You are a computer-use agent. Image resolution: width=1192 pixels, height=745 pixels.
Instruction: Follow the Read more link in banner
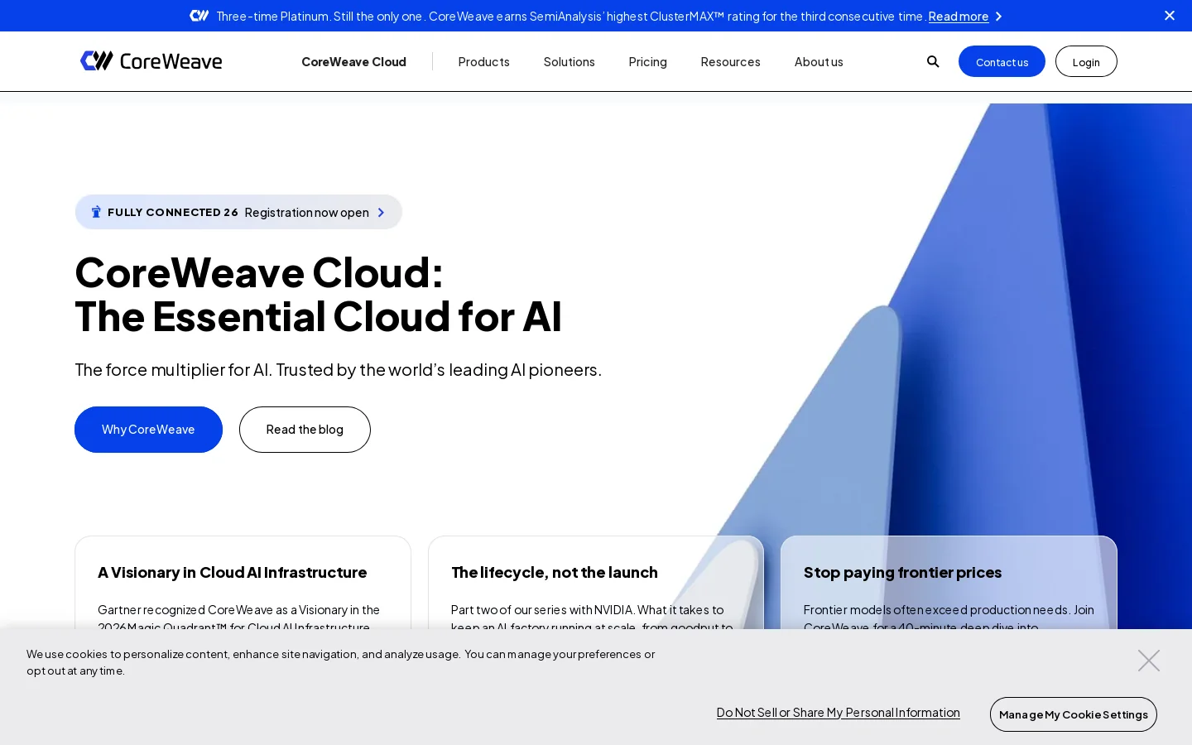[959, 17]
